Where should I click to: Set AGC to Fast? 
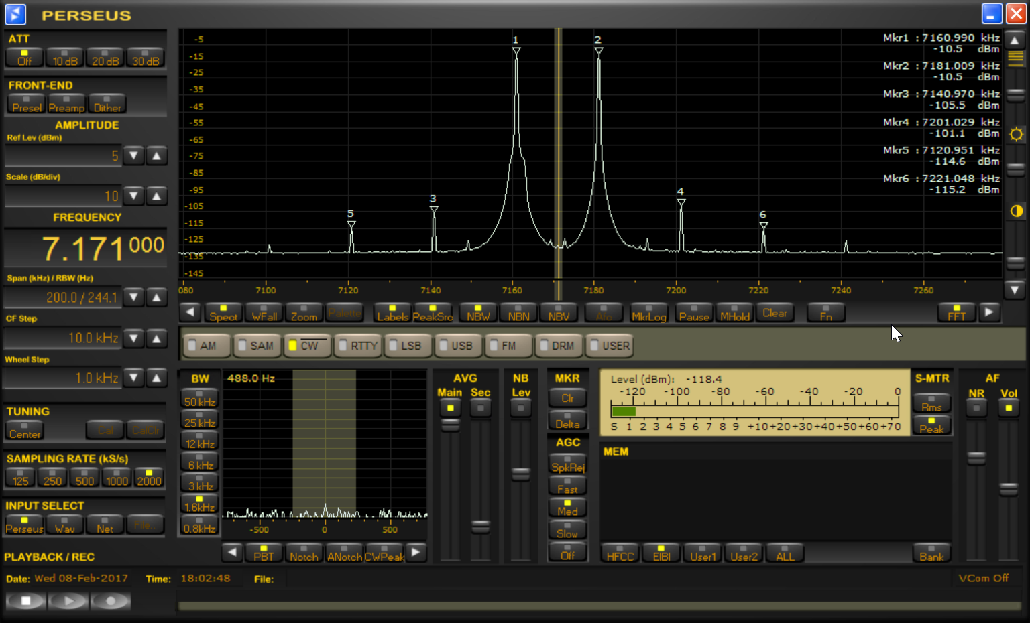(567, 486)
